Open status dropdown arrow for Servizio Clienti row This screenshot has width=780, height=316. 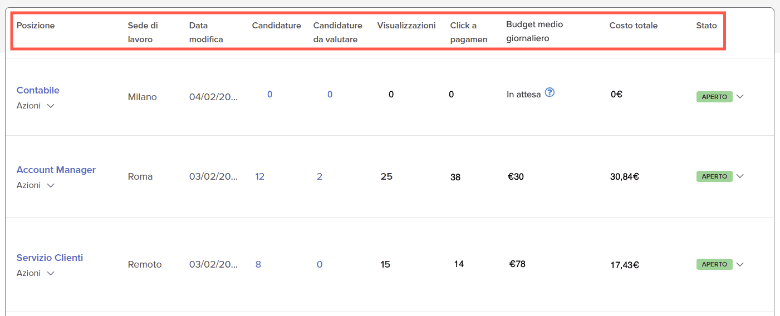740,264
